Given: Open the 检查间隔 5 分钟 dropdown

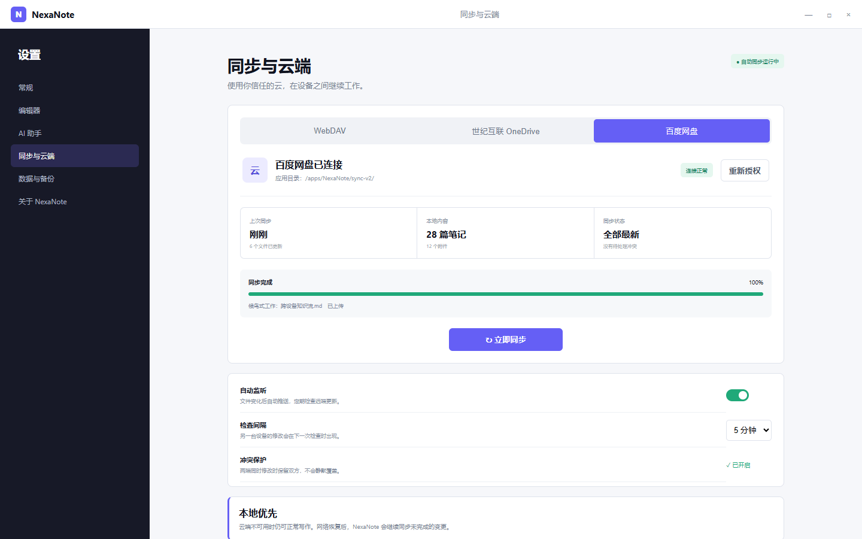Looking at the screenshot, I should 749,430.
